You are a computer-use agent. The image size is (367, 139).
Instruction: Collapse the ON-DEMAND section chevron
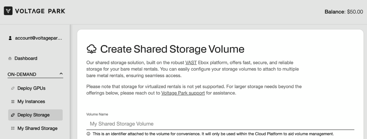click(x=61, y=74)
